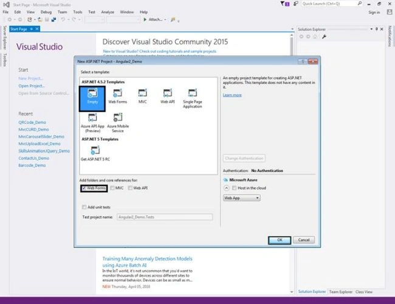Select the Web API template icon
This screenshot has width=395, height=304.
[x=168, y=96]
